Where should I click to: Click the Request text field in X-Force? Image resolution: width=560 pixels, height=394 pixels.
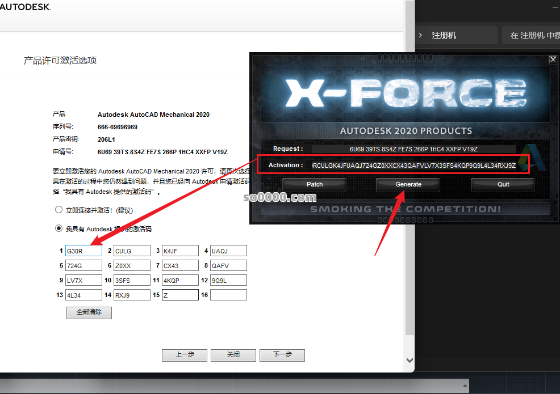tap(413, 149)
